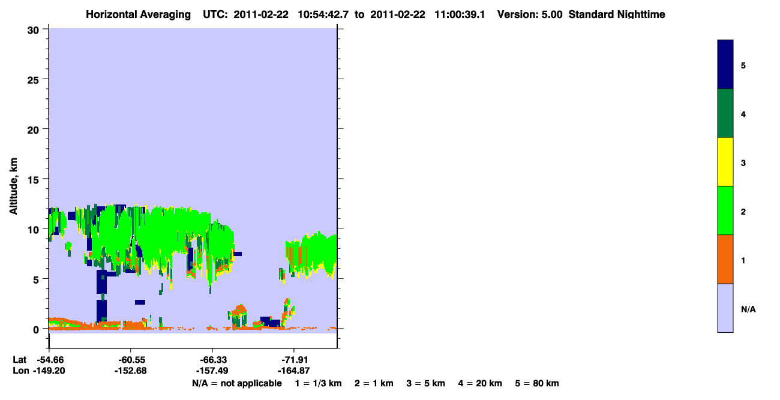The height and width of the screenshot is (400, 780).
Task: Click legend text '5 = 80 km'
Action: tap(537, 383)
